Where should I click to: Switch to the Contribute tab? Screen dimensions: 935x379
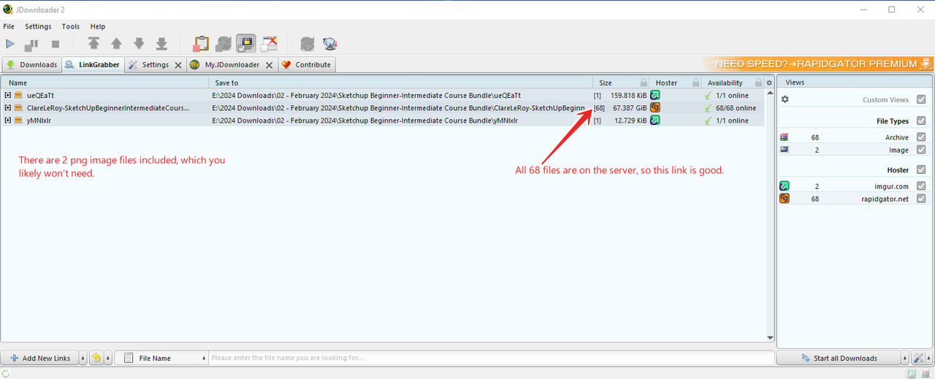[x=306, y=65]
